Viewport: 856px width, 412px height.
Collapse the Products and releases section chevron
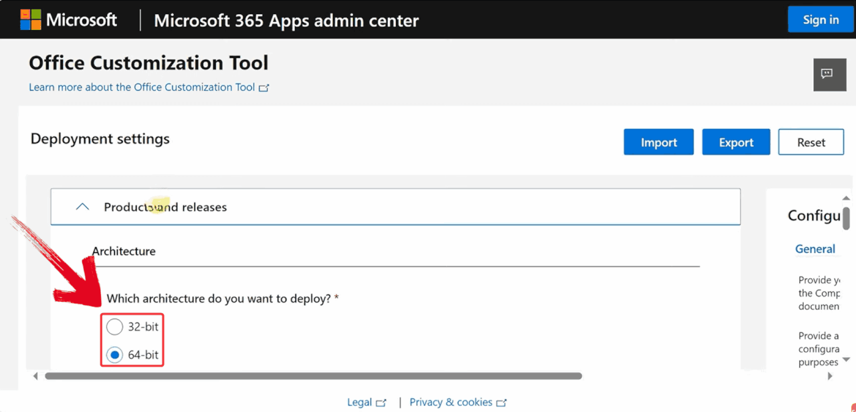coord(83,207)
